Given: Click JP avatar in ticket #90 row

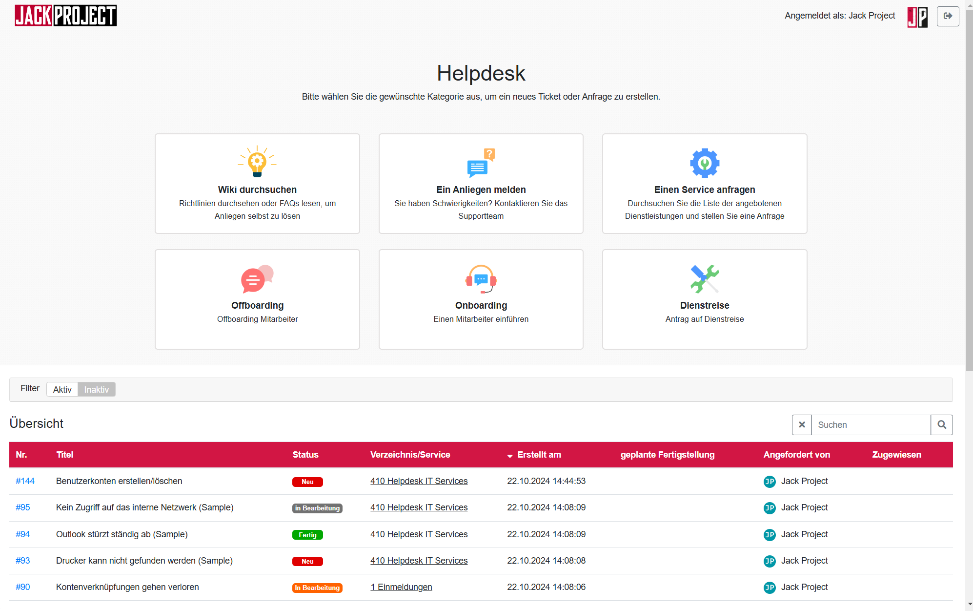Looking at the screenshot, I should (x=770, y=588).
